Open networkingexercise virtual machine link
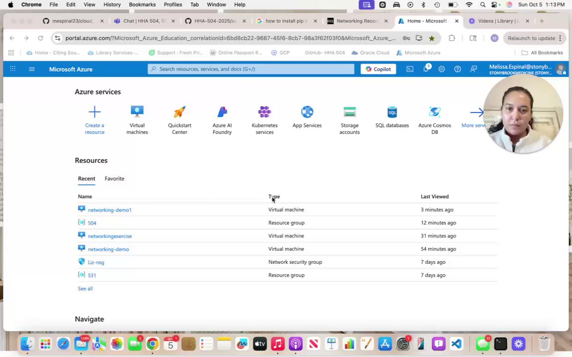The width and height of the screenshot is (572, 357). [110, 236]
